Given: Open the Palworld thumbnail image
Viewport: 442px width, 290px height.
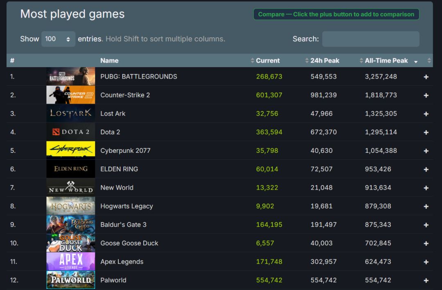Looking at the screenshot, I should point(70,280).
